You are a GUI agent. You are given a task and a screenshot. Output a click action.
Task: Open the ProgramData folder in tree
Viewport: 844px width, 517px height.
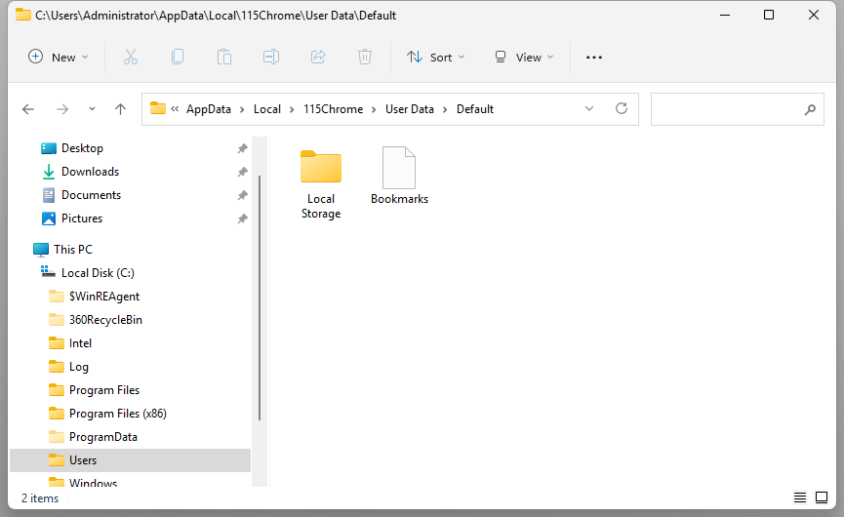(x=102, y=437)
